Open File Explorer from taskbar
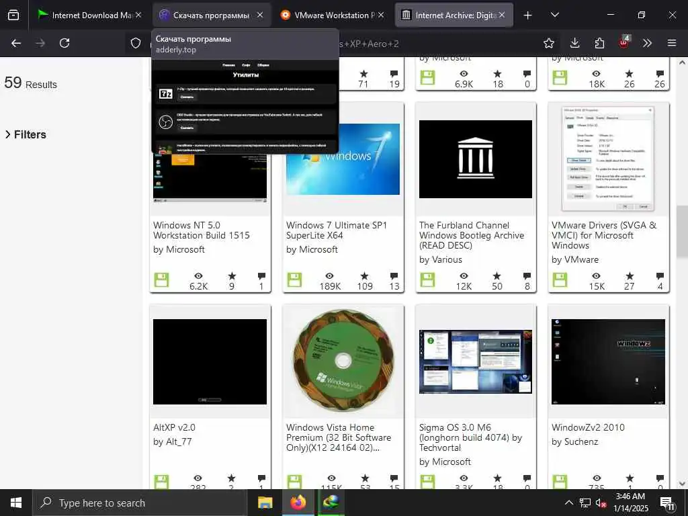Viewport: 688px width, 516px height. [x=265, y=503]
